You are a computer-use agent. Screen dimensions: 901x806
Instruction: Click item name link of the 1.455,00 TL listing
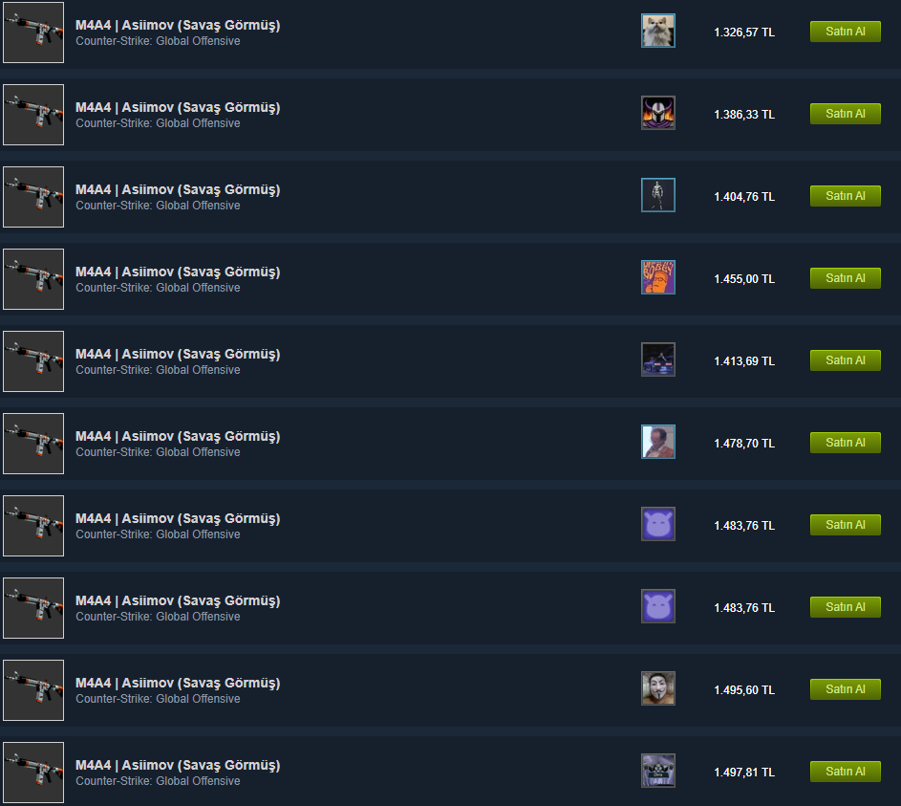click(x=178, y=272)
